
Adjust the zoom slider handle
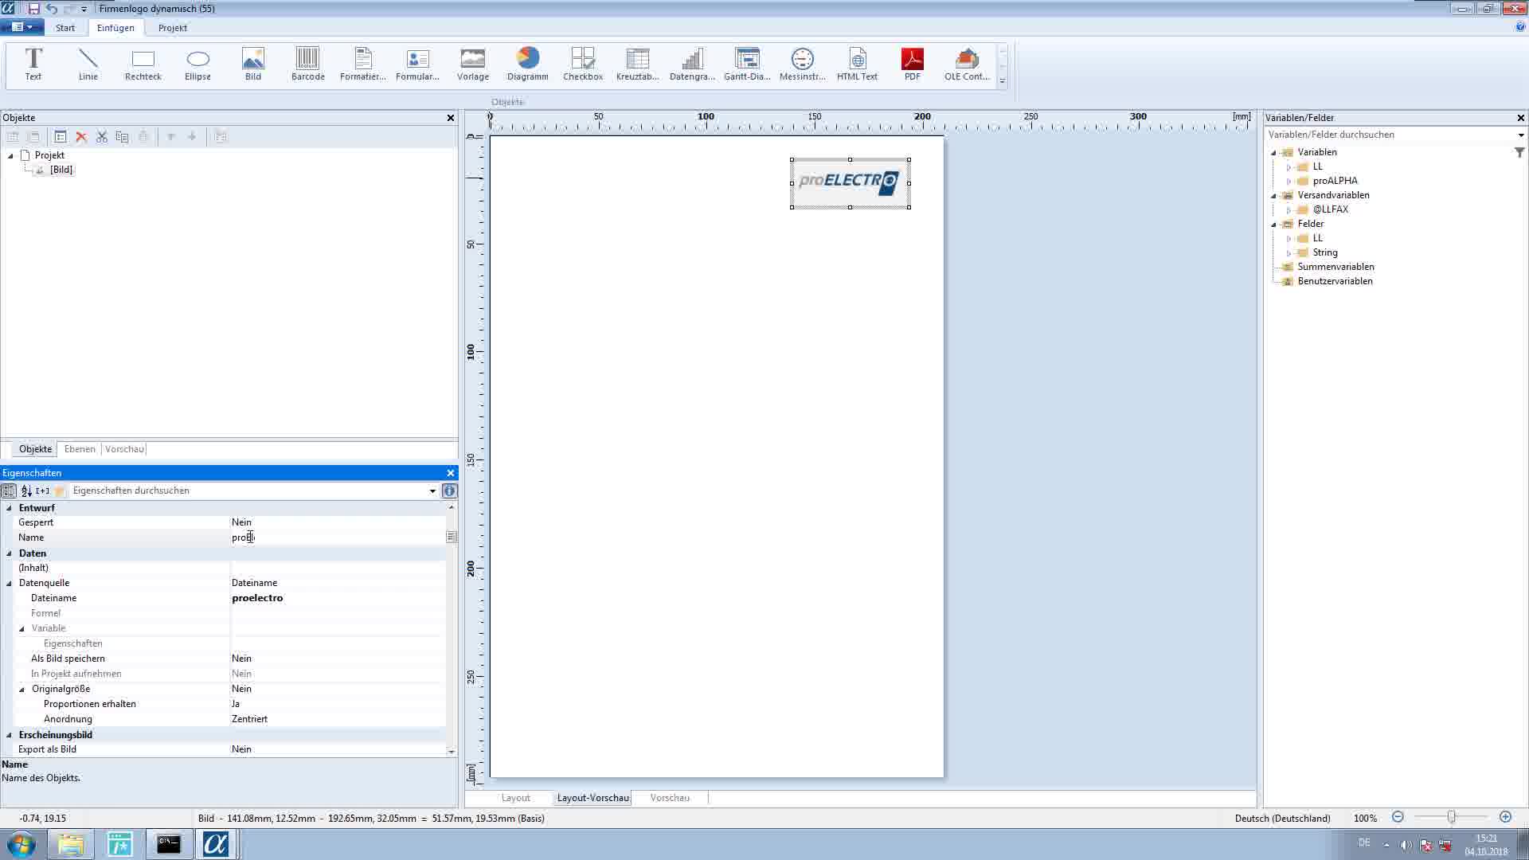point(1451,817)
